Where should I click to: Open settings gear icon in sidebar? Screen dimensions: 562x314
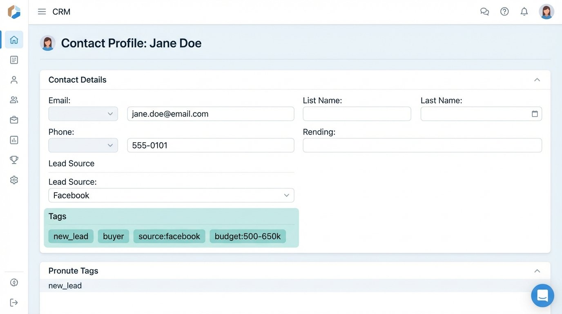coord(14,180)
